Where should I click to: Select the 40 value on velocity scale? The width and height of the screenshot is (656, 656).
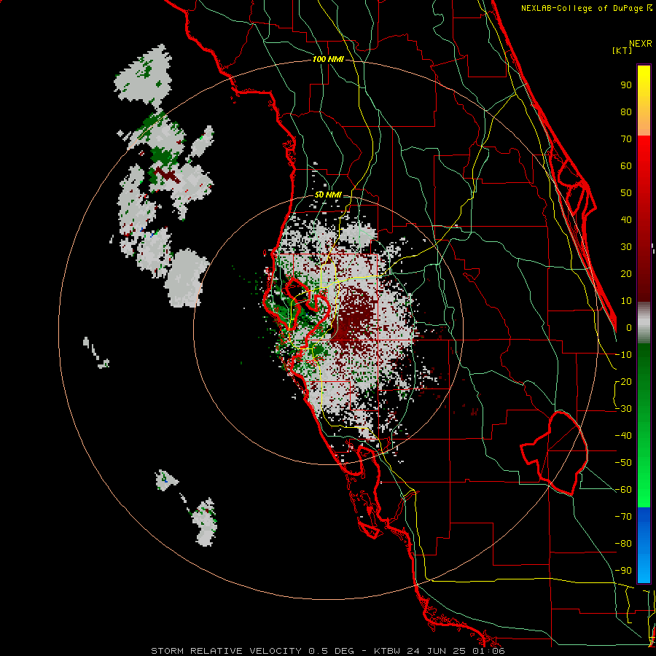click(626, 220)
